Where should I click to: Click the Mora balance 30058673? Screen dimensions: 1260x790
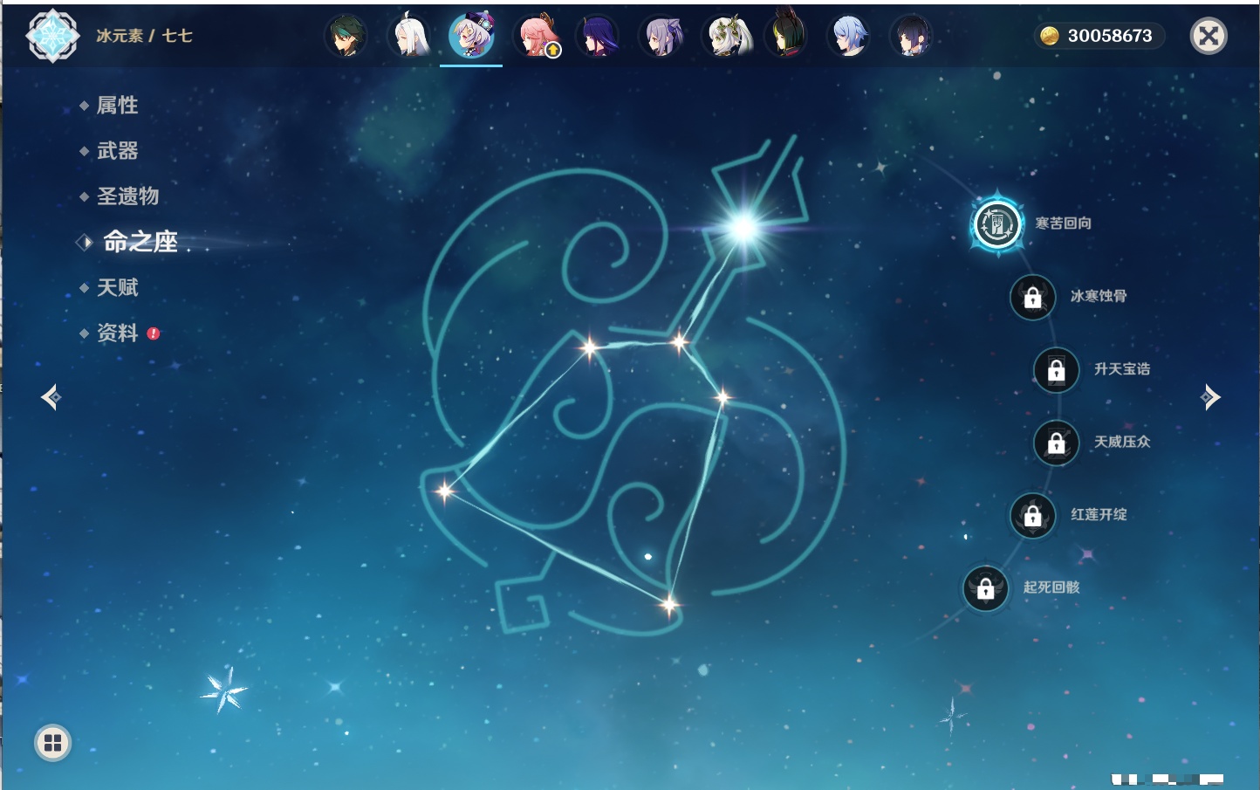click(x=1110, y=36)
